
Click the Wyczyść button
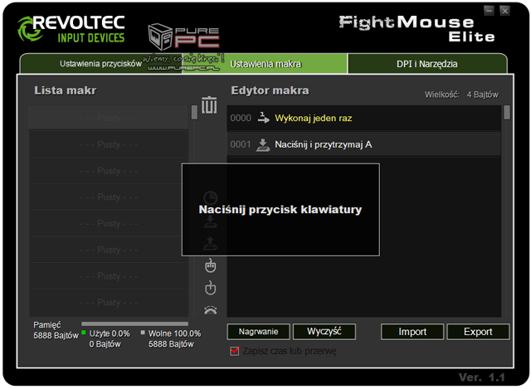[324, 332]
